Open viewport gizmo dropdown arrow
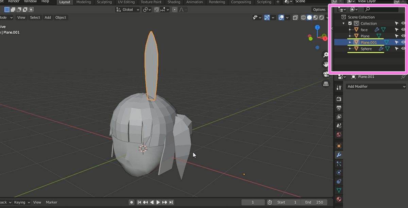The image size is (408, 208). (273, 17)
